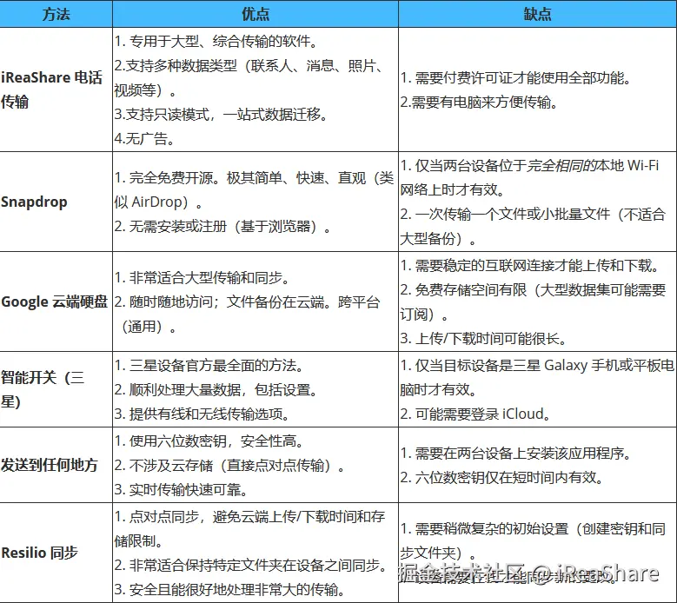The height and width of the screenshot is (603, 677).
Task: Click text 顺利处理大量数据，包括设置
Action: (x=219, y=389)
